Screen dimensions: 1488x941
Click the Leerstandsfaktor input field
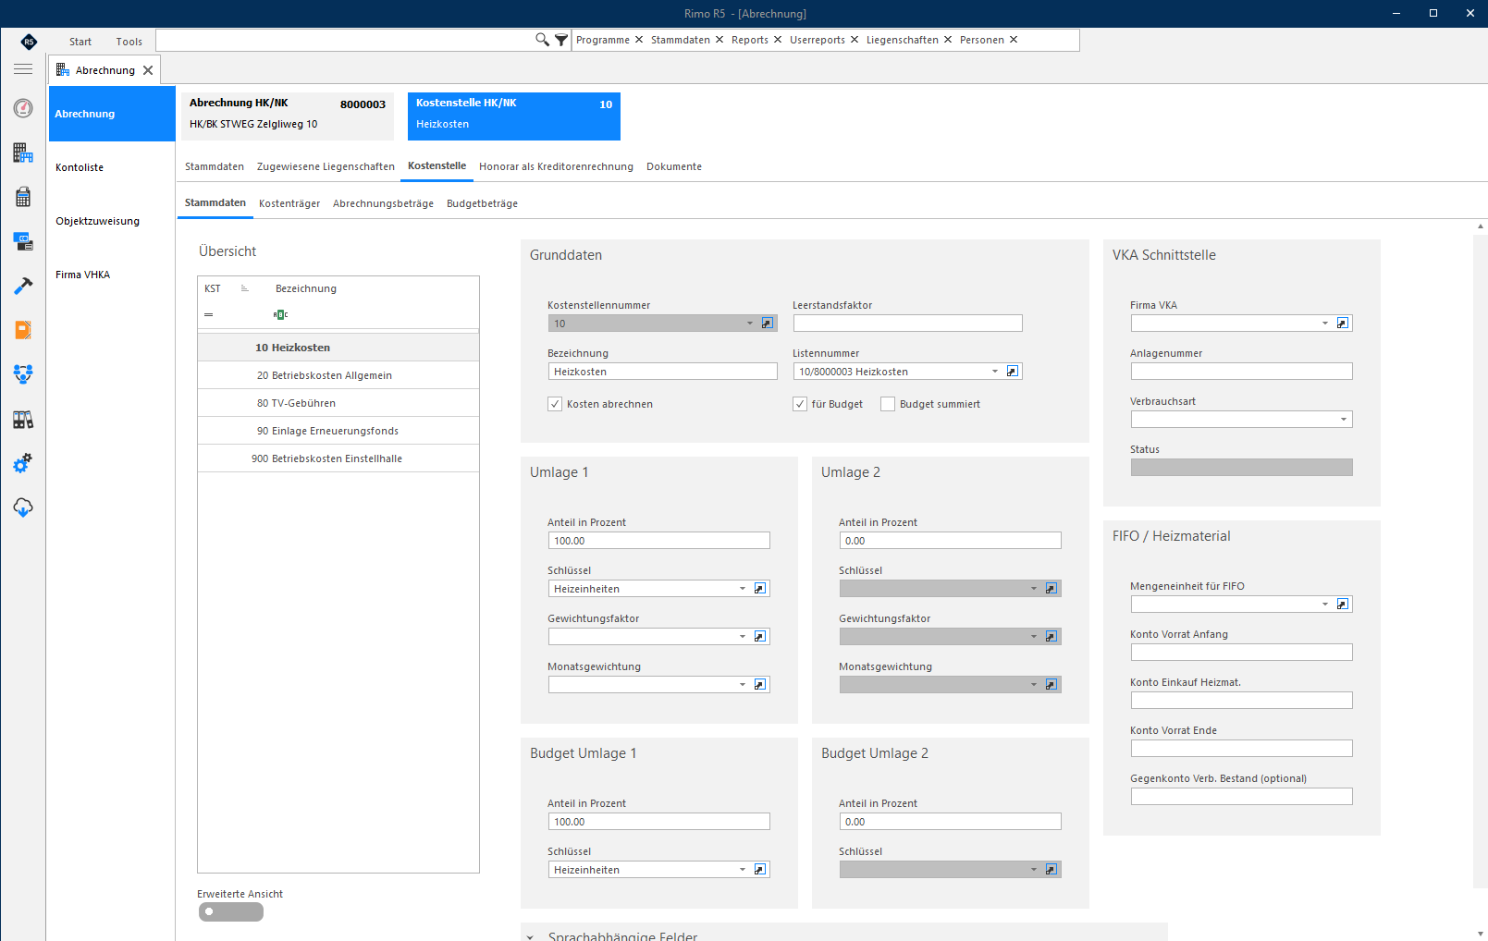point(907,324)
